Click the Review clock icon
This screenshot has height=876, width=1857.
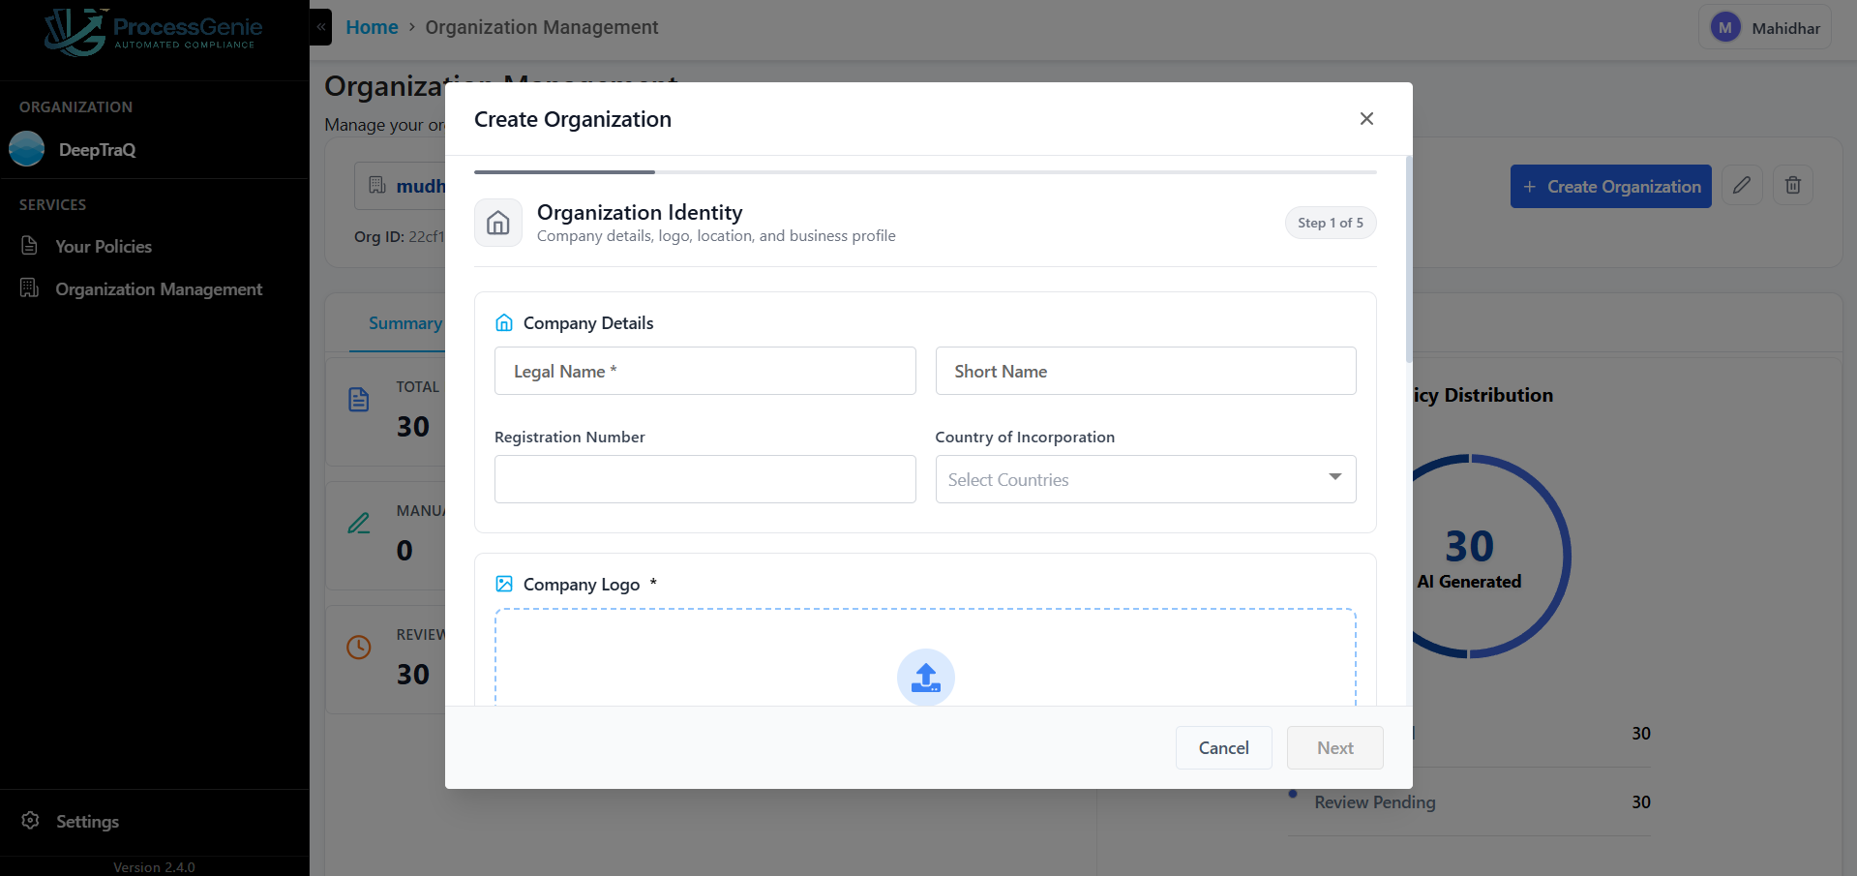pos(359,648)
